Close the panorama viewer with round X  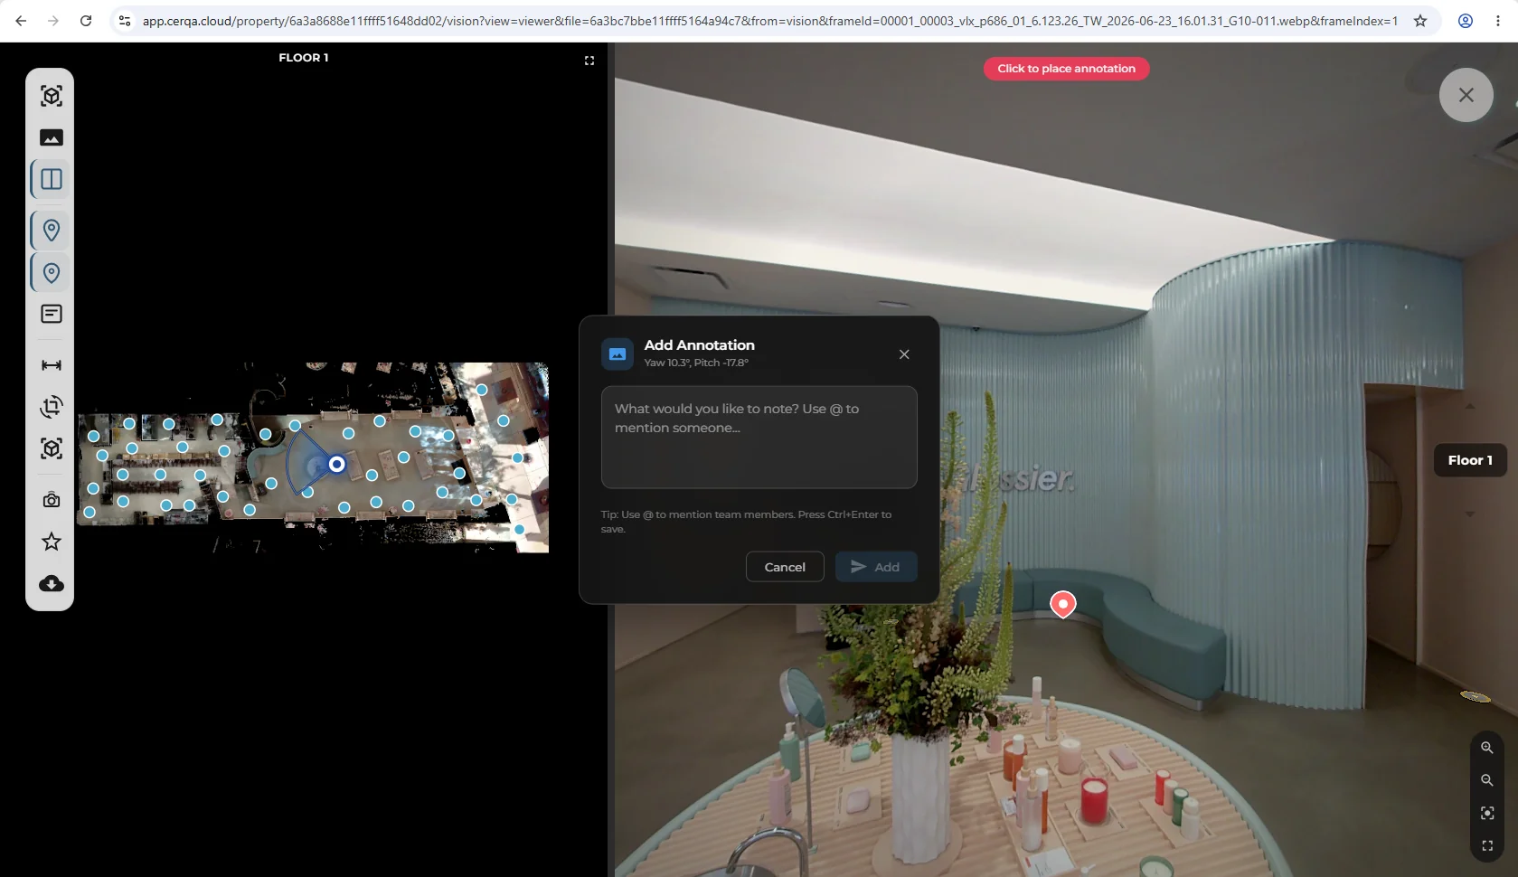[x=1466, y=95]
